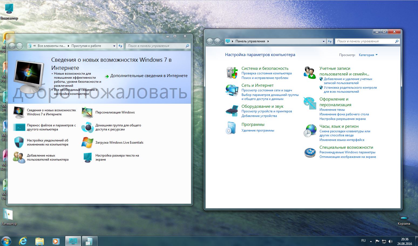
Task: Open the Учетные записи пользователей icon
Action: pyautogui.click(x=310, y=73)
